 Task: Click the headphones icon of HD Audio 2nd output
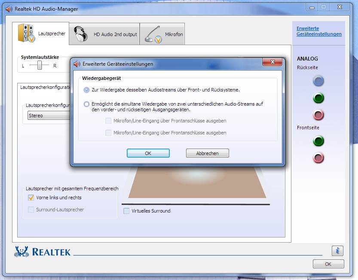coord(81,34)
